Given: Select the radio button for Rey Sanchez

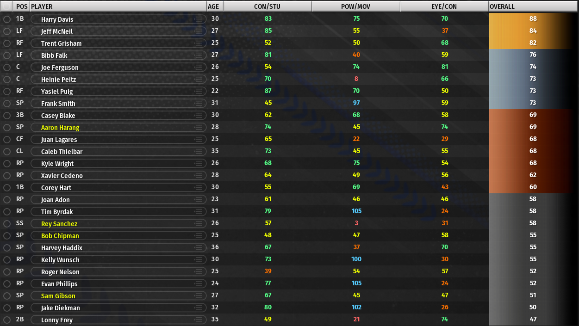Looking at the screenshot, I should point(6,224).
